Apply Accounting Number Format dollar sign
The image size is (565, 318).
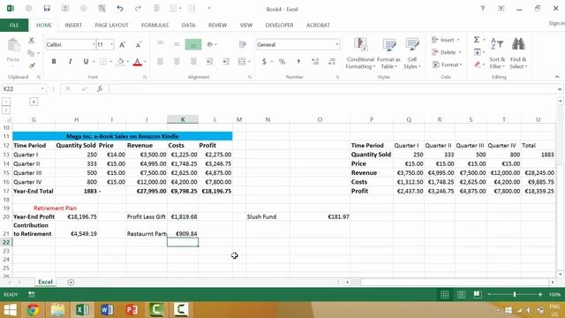264,62
